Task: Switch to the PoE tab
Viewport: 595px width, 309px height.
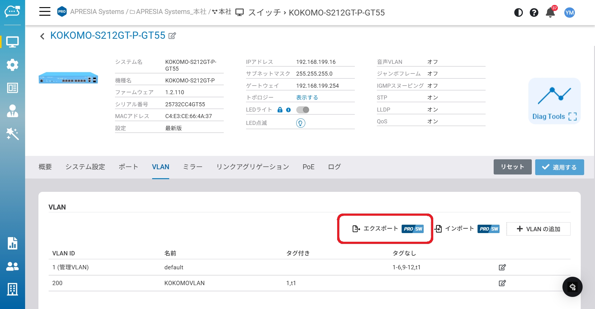Action: click(308, 167)
